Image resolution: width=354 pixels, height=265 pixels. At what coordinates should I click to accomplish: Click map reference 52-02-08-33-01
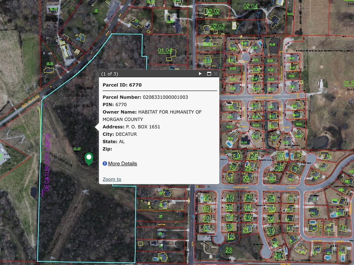coord(78,96)
